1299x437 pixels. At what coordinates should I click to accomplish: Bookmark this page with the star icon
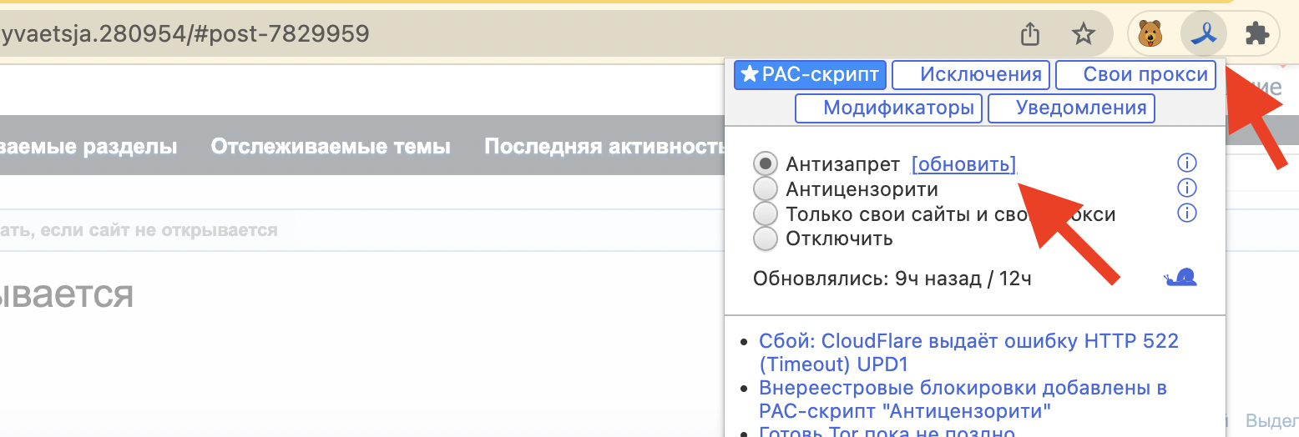(x=1083, y=34)
